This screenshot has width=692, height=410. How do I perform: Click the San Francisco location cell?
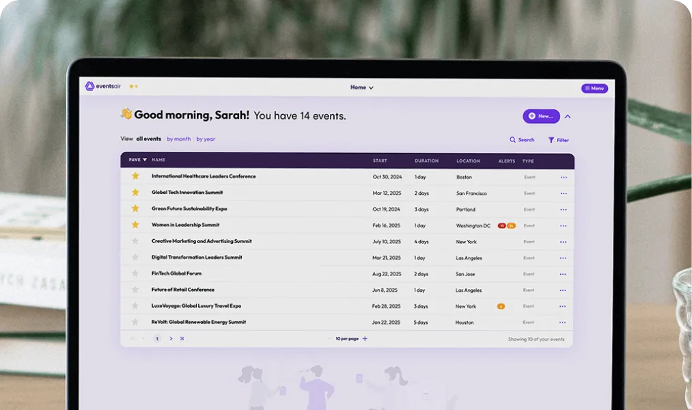471,193
